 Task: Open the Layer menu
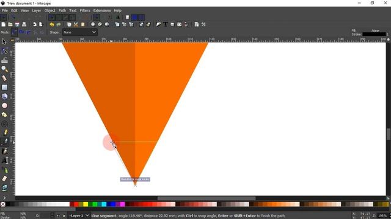(37, 10)
